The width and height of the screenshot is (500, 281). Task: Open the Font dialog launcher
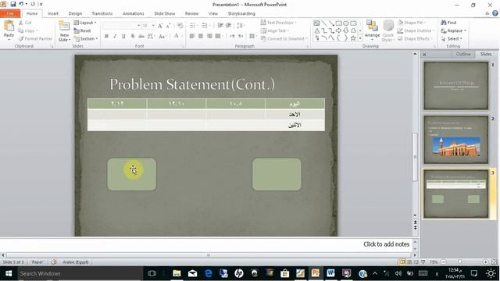(183, 47)
